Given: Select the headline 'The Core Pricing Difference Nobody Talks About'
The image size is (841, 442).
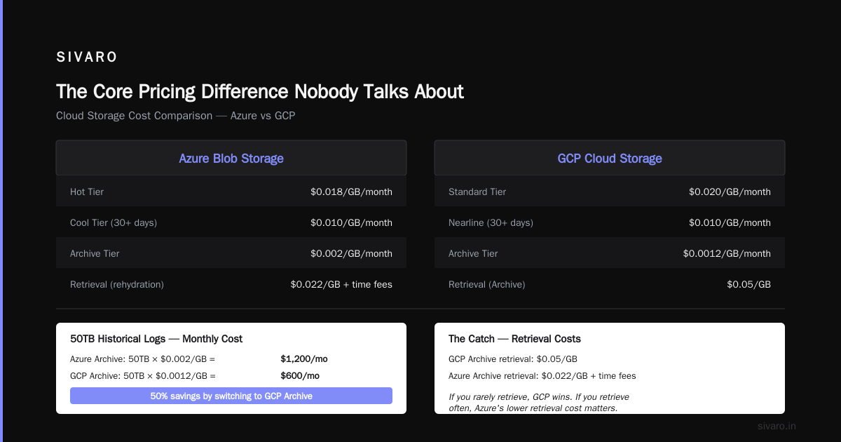Looking at the screenshot, I should (260, 92).
